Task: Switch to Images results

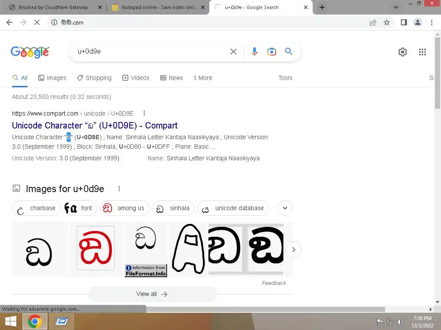Action: [52, 78]
